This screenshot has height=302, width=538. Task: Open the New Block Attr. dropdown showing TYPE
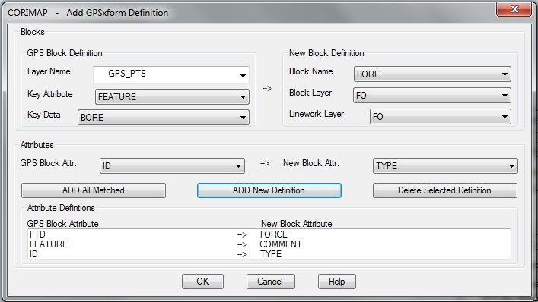pyautogui.click(x=445, y=166)
